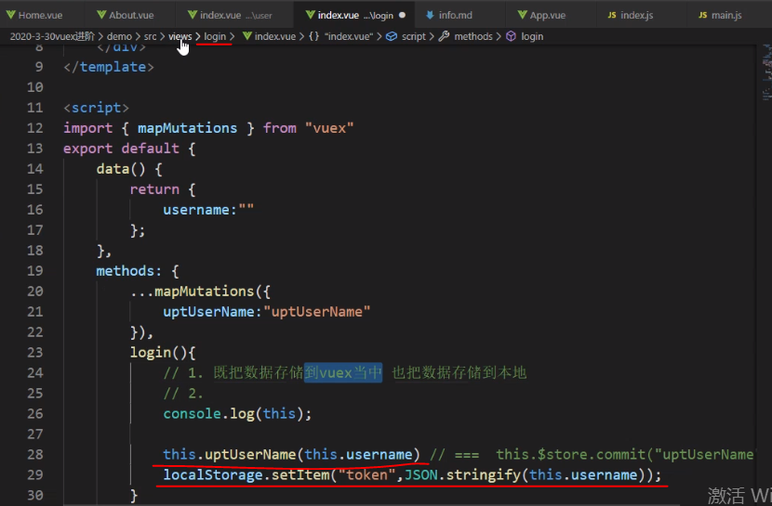Click the Vue icon in the breadcrumb
The image size is (772, 506).
click(x=247, y=36)
